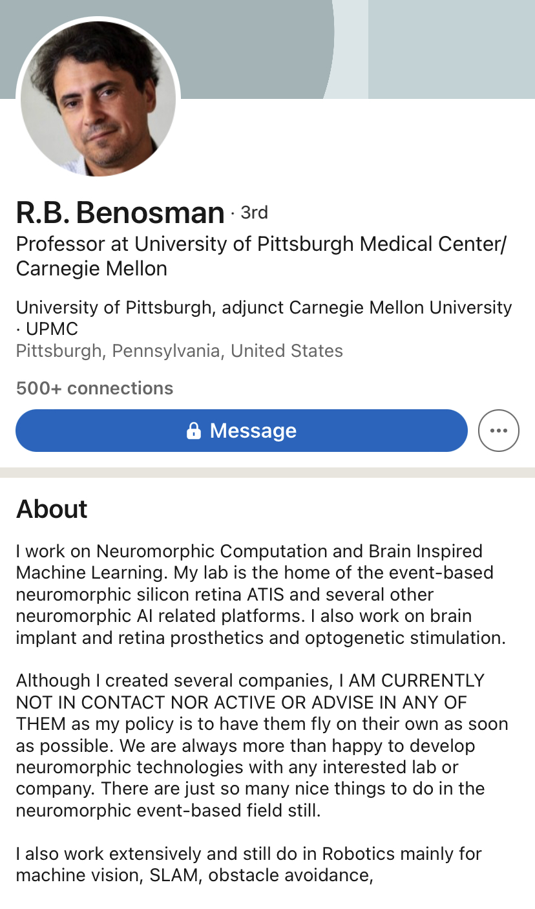Image resolution: width=535 pixels, height=909 pixels.
Task: Click the About section heading
Action: point(52,509)
